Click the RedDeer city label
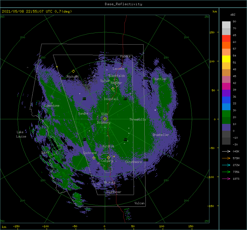The width and height of the screenshot is (247, 230). tap(116, 83)
